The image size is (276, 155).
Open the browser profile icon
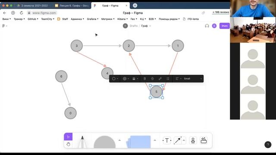(13, 13)
